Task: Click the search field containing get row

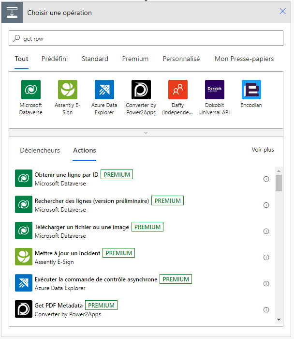Action: click(146, 38)
